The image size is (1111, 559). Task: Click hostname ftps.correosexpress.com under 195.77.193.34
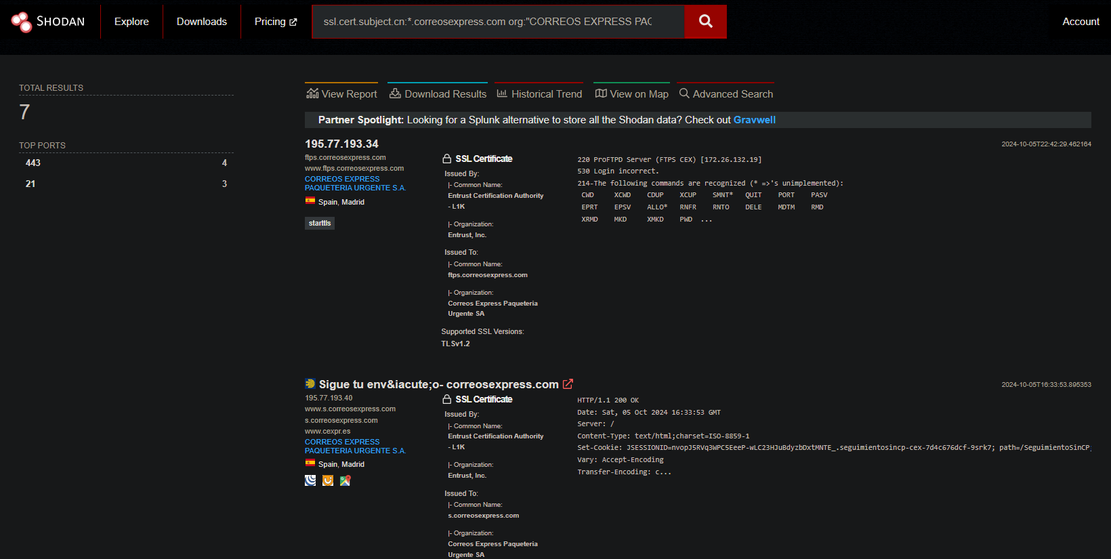coord(345,157)
